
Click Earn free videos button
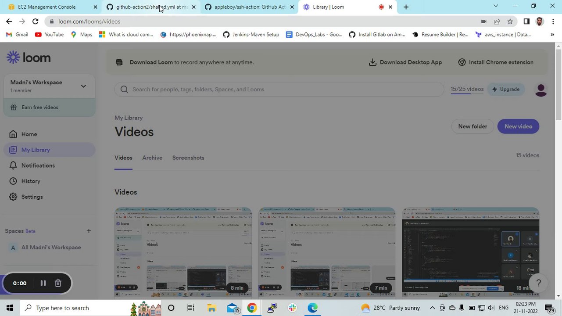tap(49, 108)
